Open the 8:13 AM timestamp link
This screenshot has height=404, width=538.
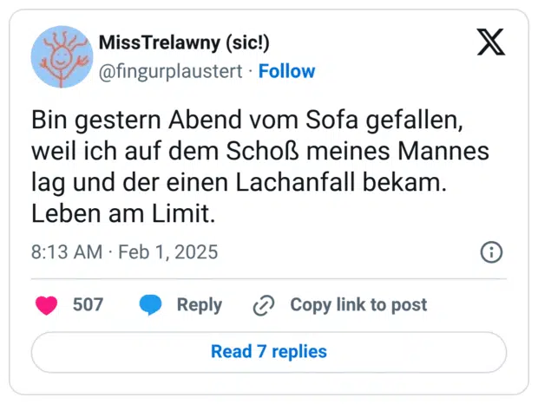click(65, 252)
